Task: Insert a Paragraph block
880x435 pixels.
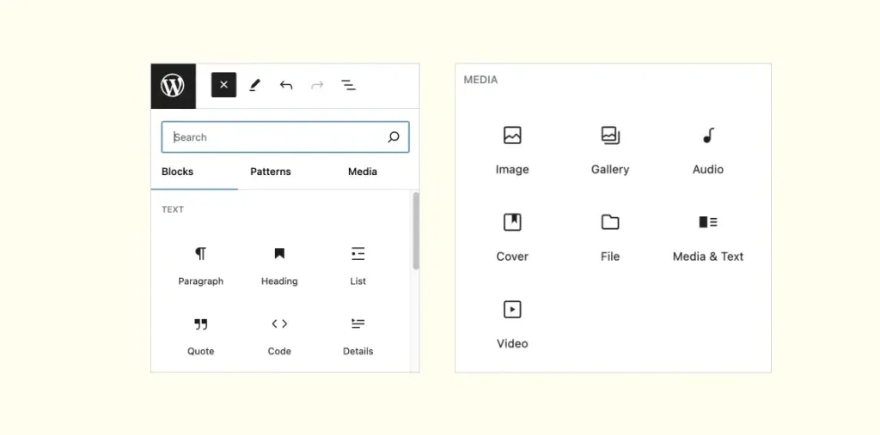Action: click(201, 266)
